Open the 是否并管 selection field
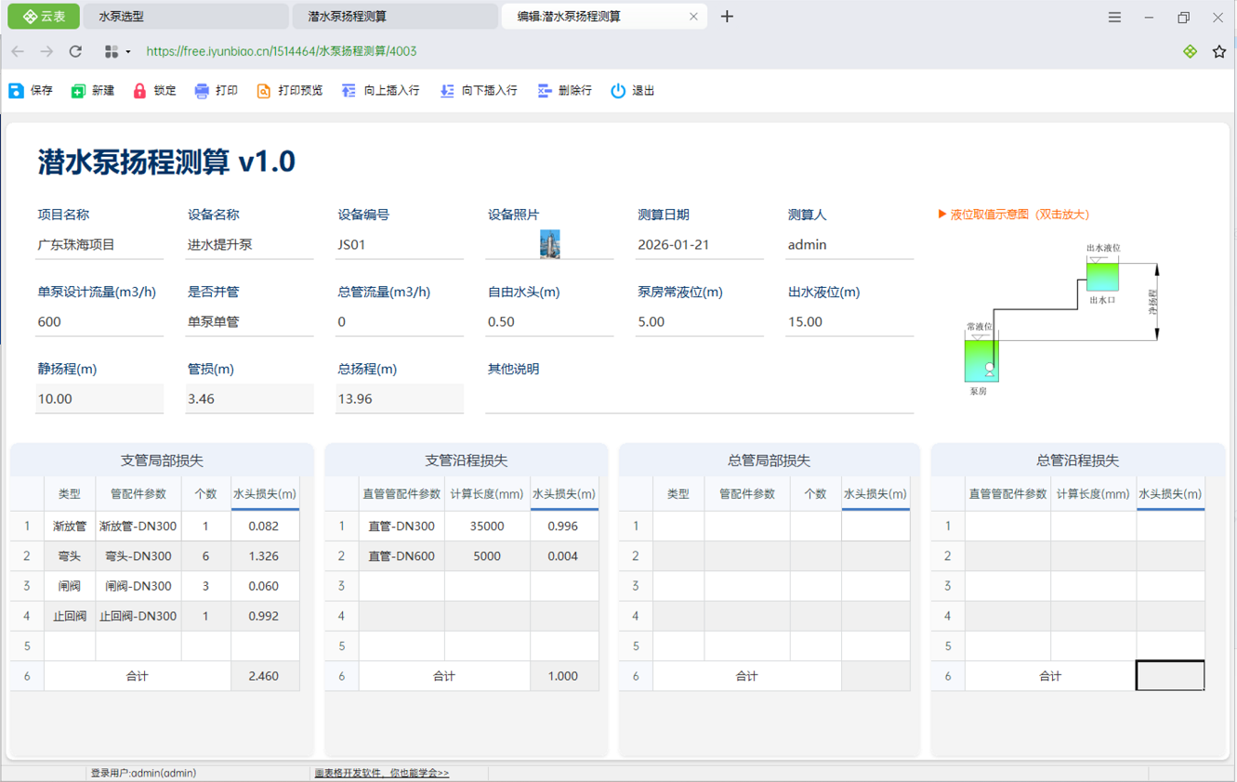Image resolution: width=1237 pixels, height=782 pixels. (x=249, y=322)
